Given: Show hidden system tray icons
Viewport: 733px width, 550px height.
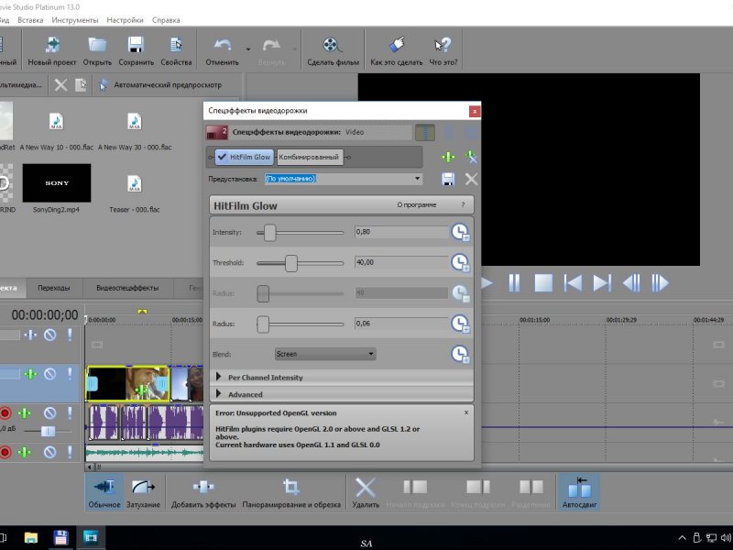Looking at the screenshot, I should pos(682,538).
